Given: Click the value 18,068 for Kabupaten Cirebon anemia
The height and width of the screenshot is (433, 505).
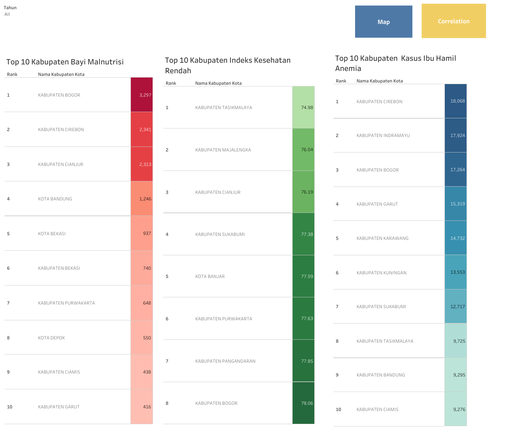Looking at the screenshot, I should tap(456, 101).
